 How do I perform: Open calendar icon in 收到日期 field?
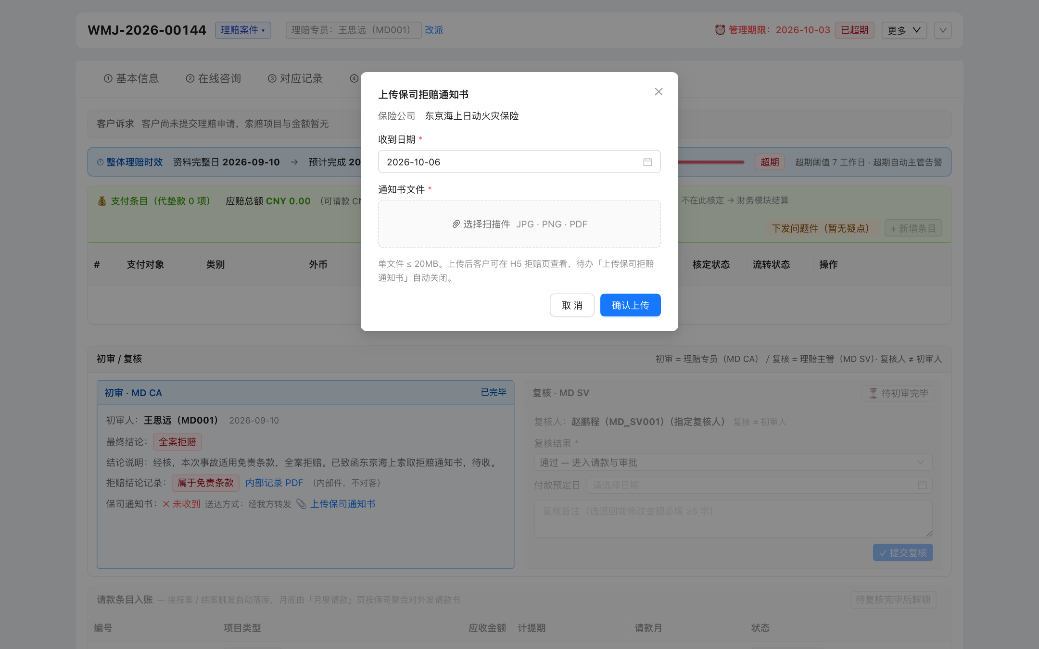647,162
